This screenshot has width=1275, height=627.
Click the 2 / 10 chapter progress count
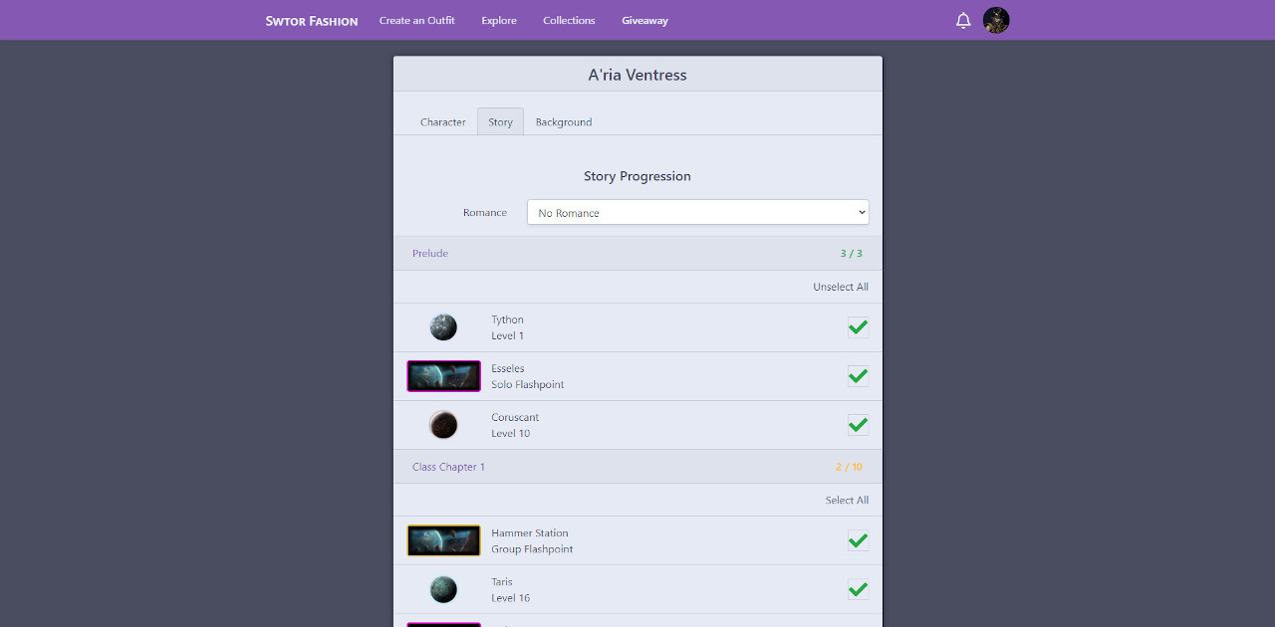pyautogui.click(x=850, y=467)
